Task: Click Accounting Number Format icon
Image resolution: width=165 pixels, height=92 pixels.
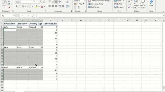Action: pos(75,4)
